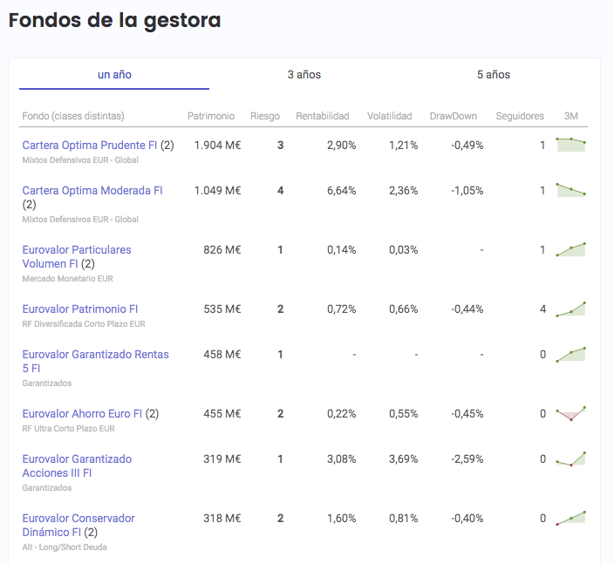Sort by the Seguidores column header
Screen dimensions: 614x564
(x=520, y=116)
